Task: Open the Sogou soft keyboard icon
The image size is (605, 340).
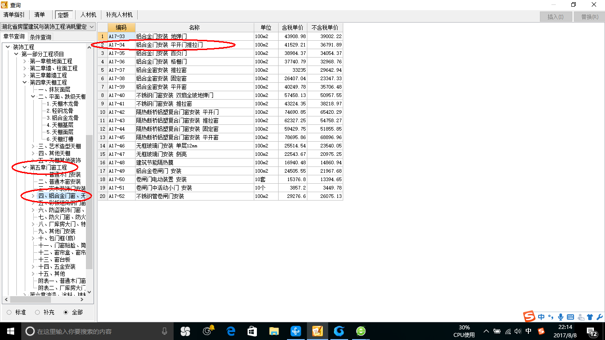Action: point(570,317)
